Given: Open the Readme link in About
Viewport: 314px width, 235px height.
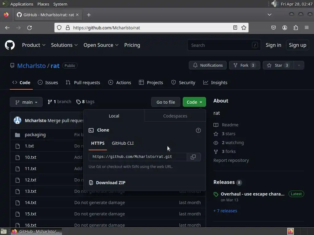Looking at the screenshot, I should (x=230, y=125).
